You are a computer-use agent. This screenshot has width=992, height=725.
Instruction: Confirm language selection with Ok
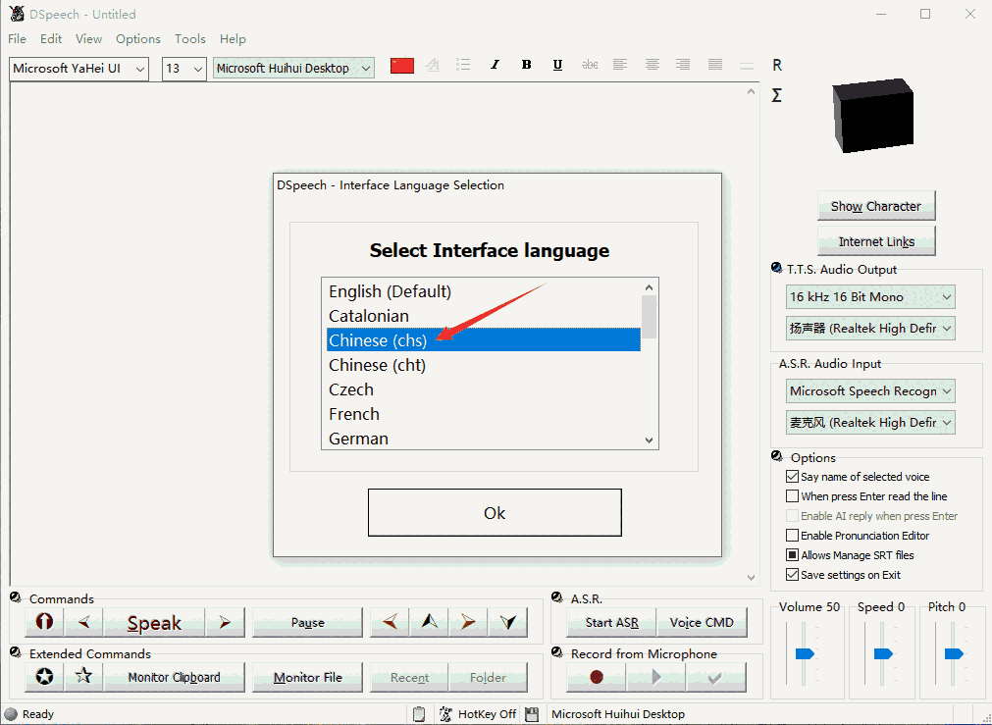click(495, 513)
